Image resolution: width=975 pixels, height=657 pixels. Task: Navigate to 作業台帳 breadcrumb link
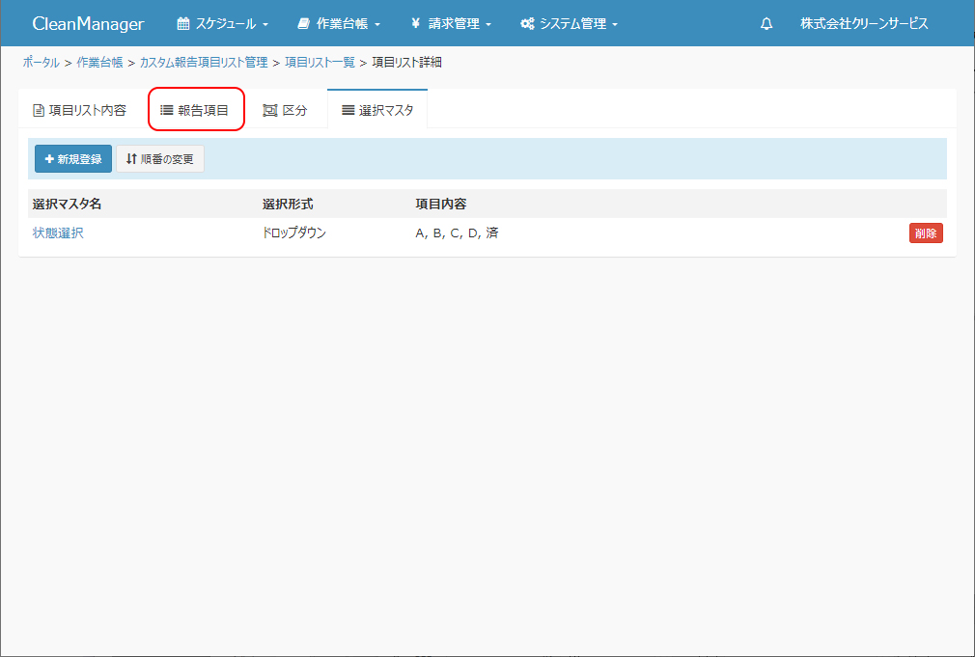(99, 63)
